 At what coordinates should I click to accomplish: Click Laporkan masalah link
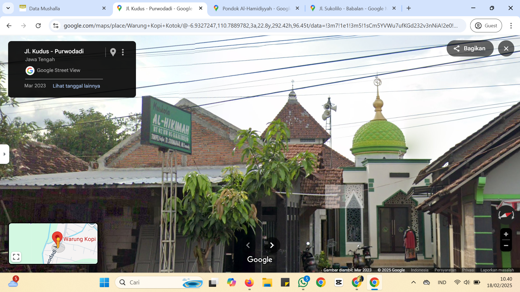pos(497,270)
